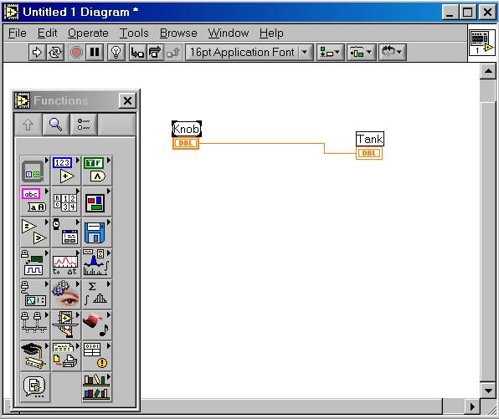Open the Application Control palette
Viewport: 499px width, 419px height.
(65, 324)
